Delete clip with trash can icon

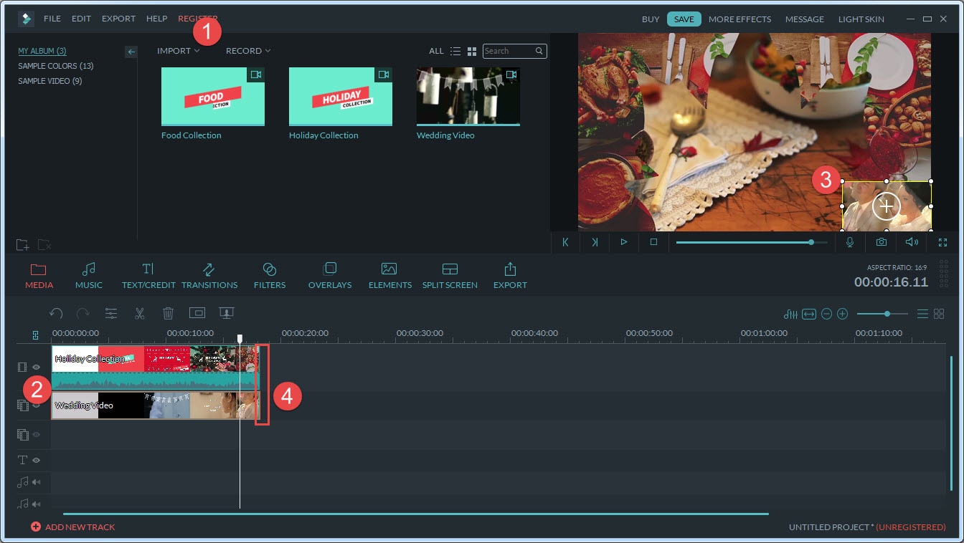pos(168,313)
